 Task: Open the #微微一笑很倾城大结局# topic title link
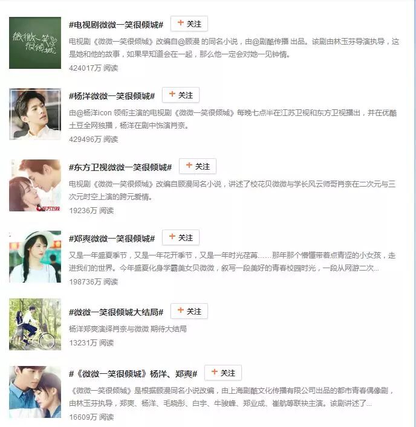116,312
